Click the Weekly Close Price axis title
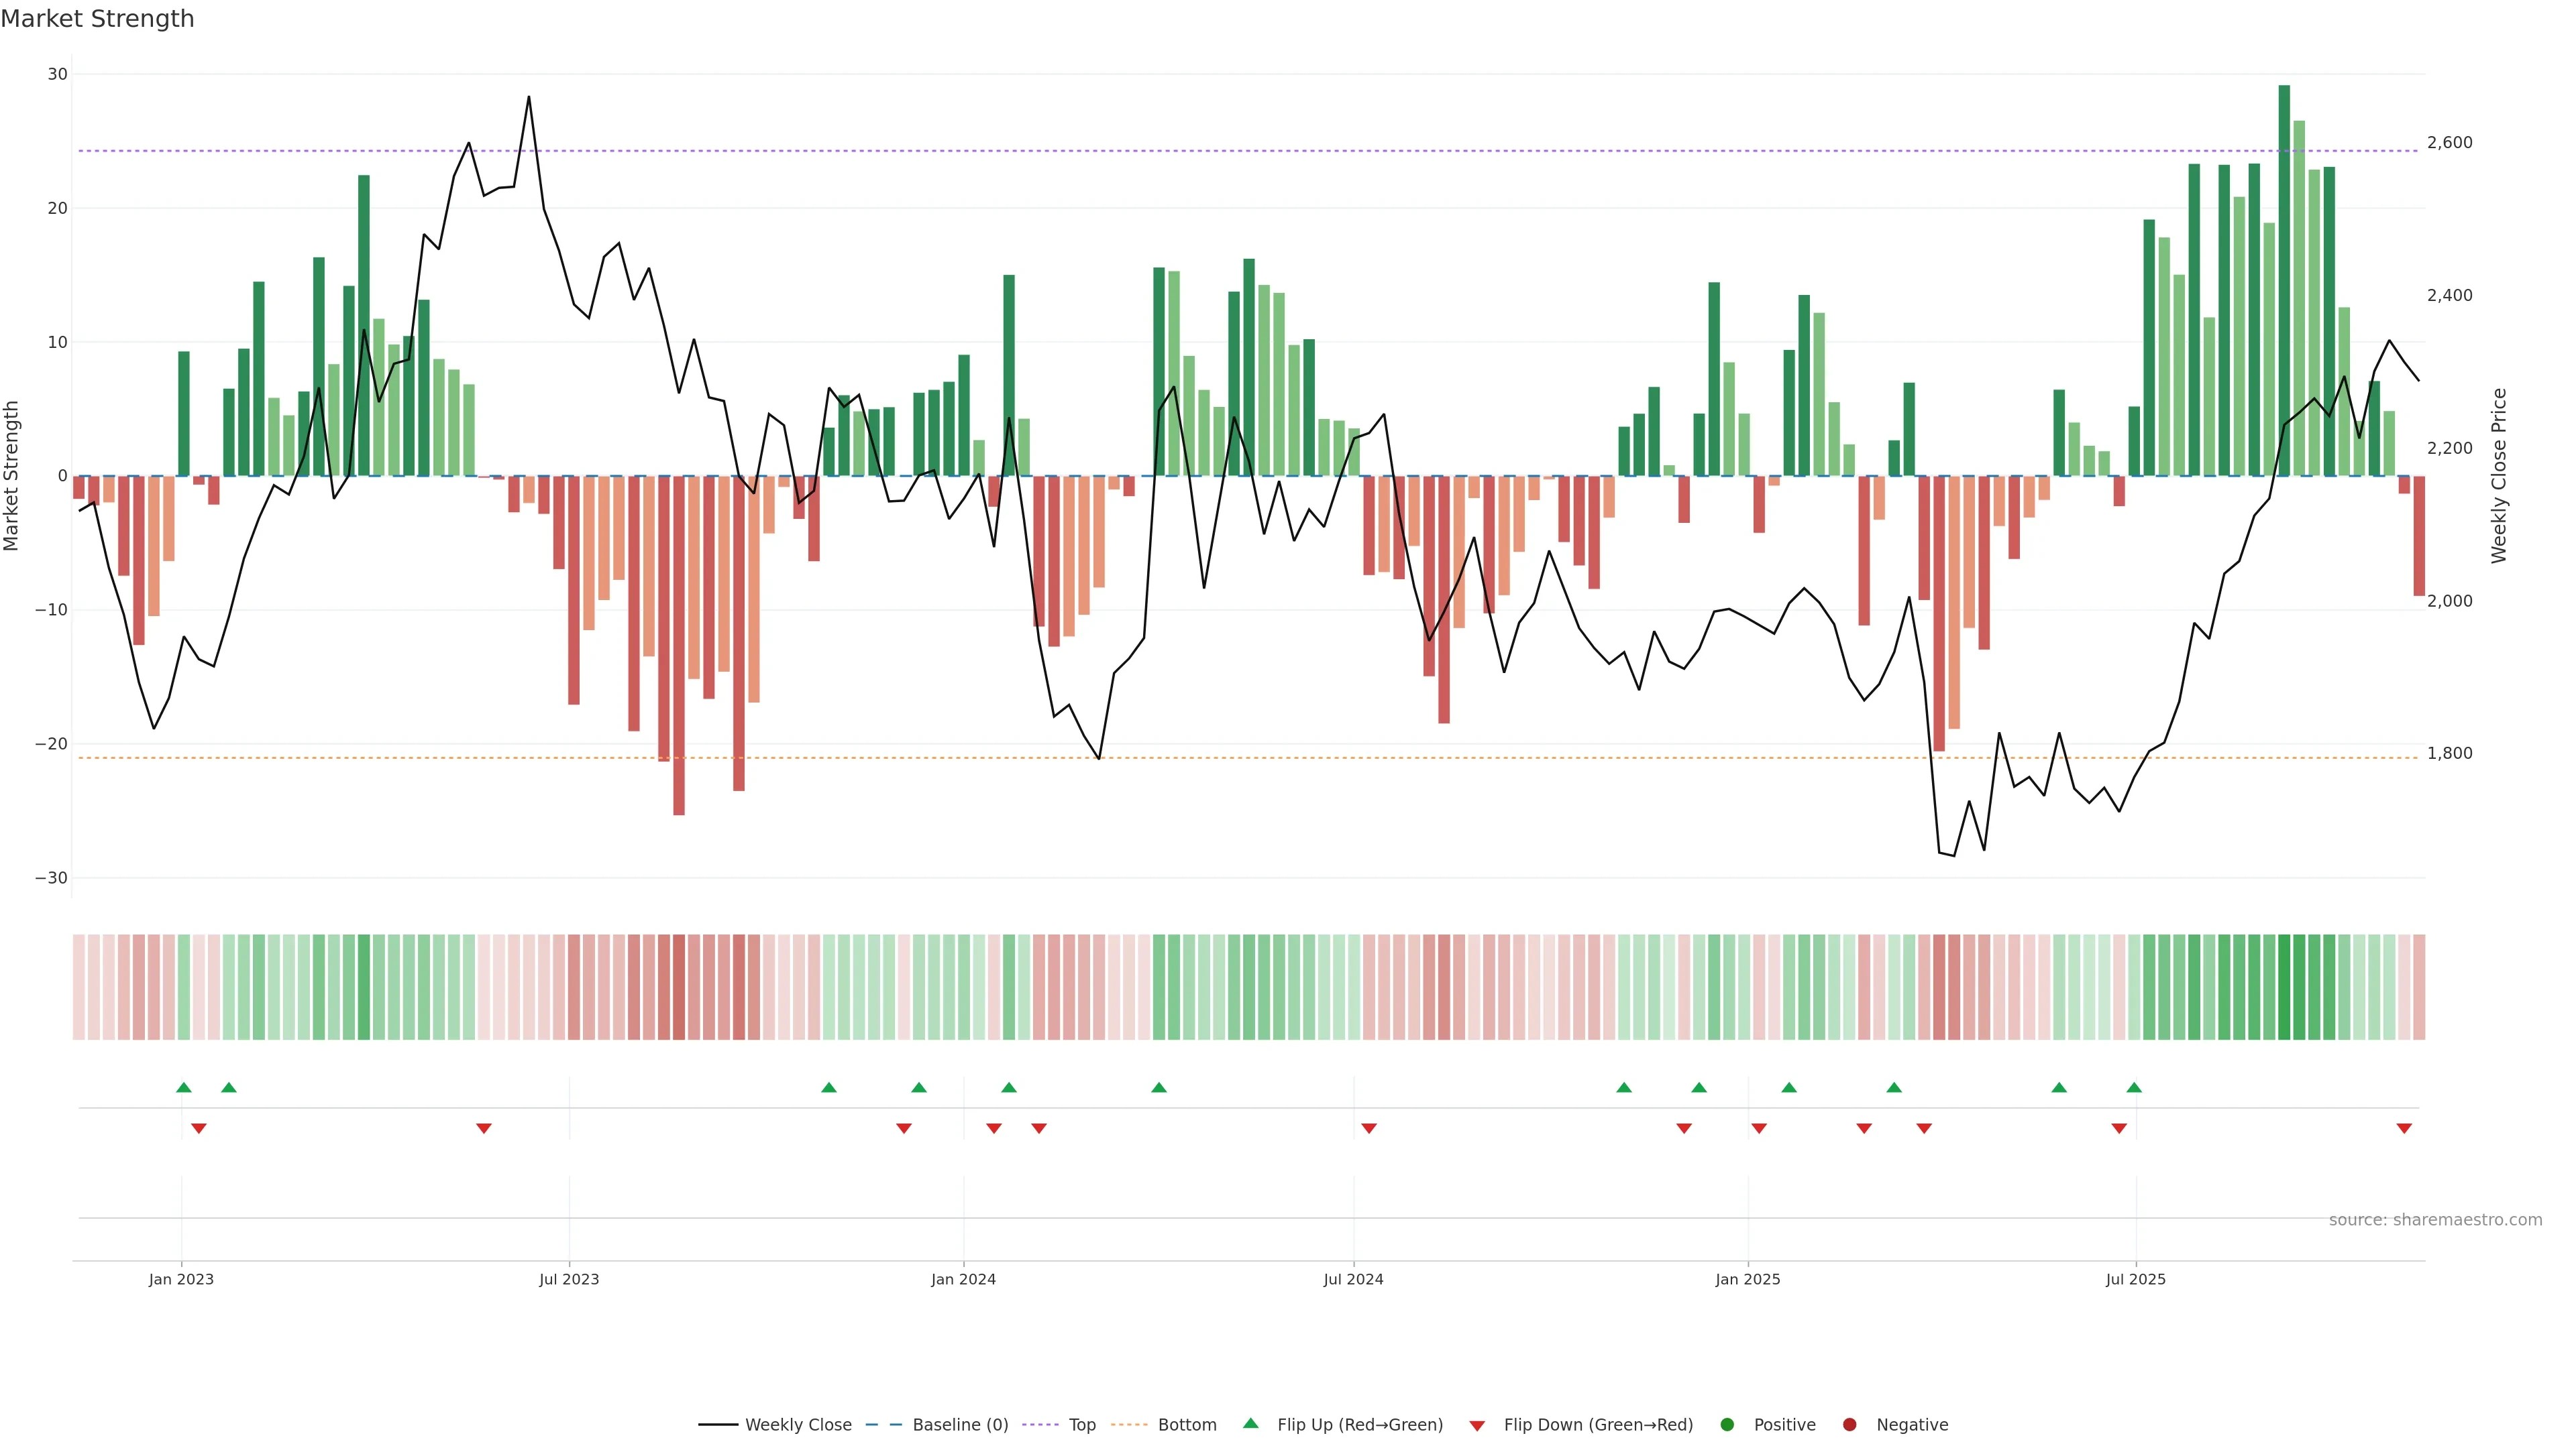 tap(2499, 476)
